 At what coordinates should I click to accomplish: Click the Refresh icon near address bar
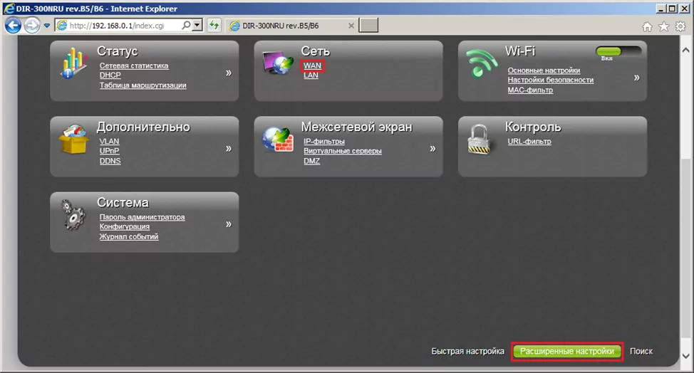214,25
